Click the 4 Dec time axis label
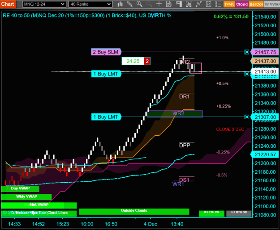 tap(151, 224)
